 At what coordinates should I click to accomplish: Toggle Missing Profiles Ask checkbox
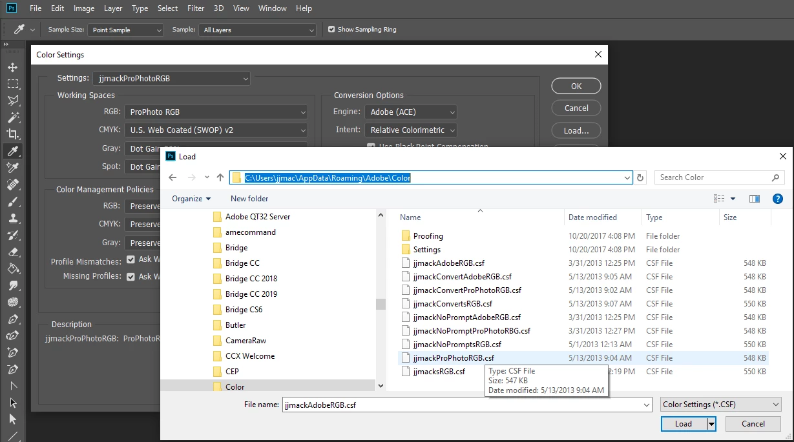(x=131, y=276)
